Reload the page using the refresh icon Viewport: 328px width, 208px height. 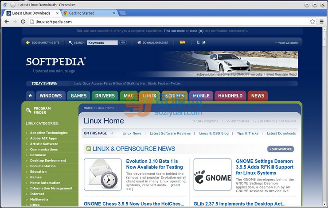(x=23, y=22)
